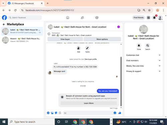
Task: Click the 'Yes, are you interested?' message
Action: [108, 91]
